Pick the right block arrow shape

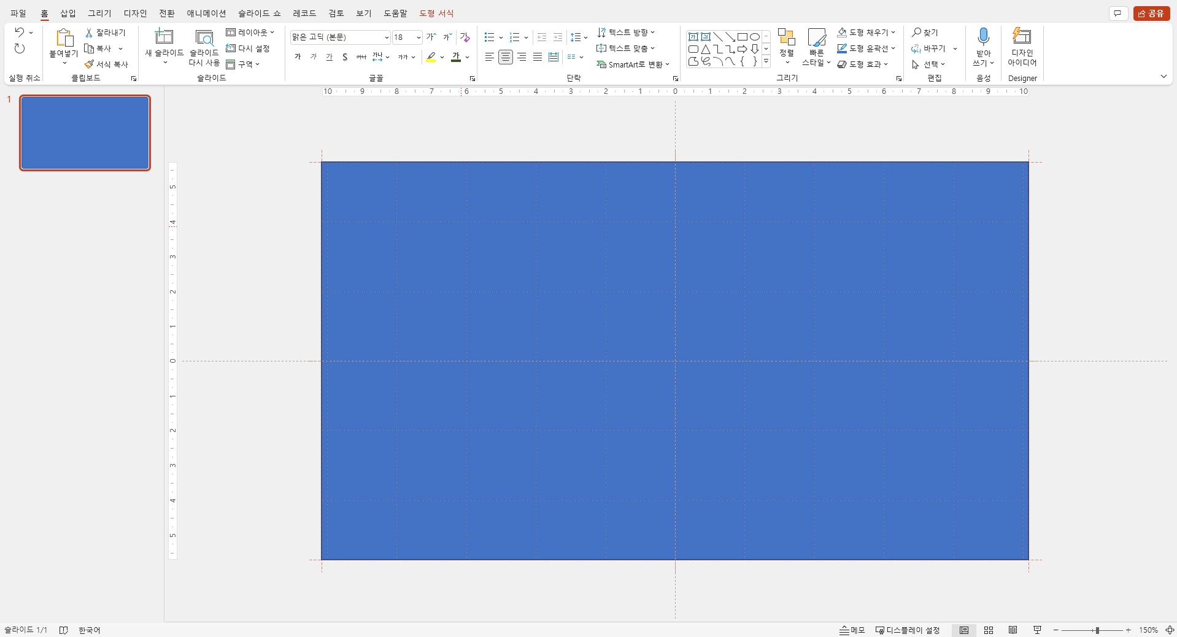point(743,49)
